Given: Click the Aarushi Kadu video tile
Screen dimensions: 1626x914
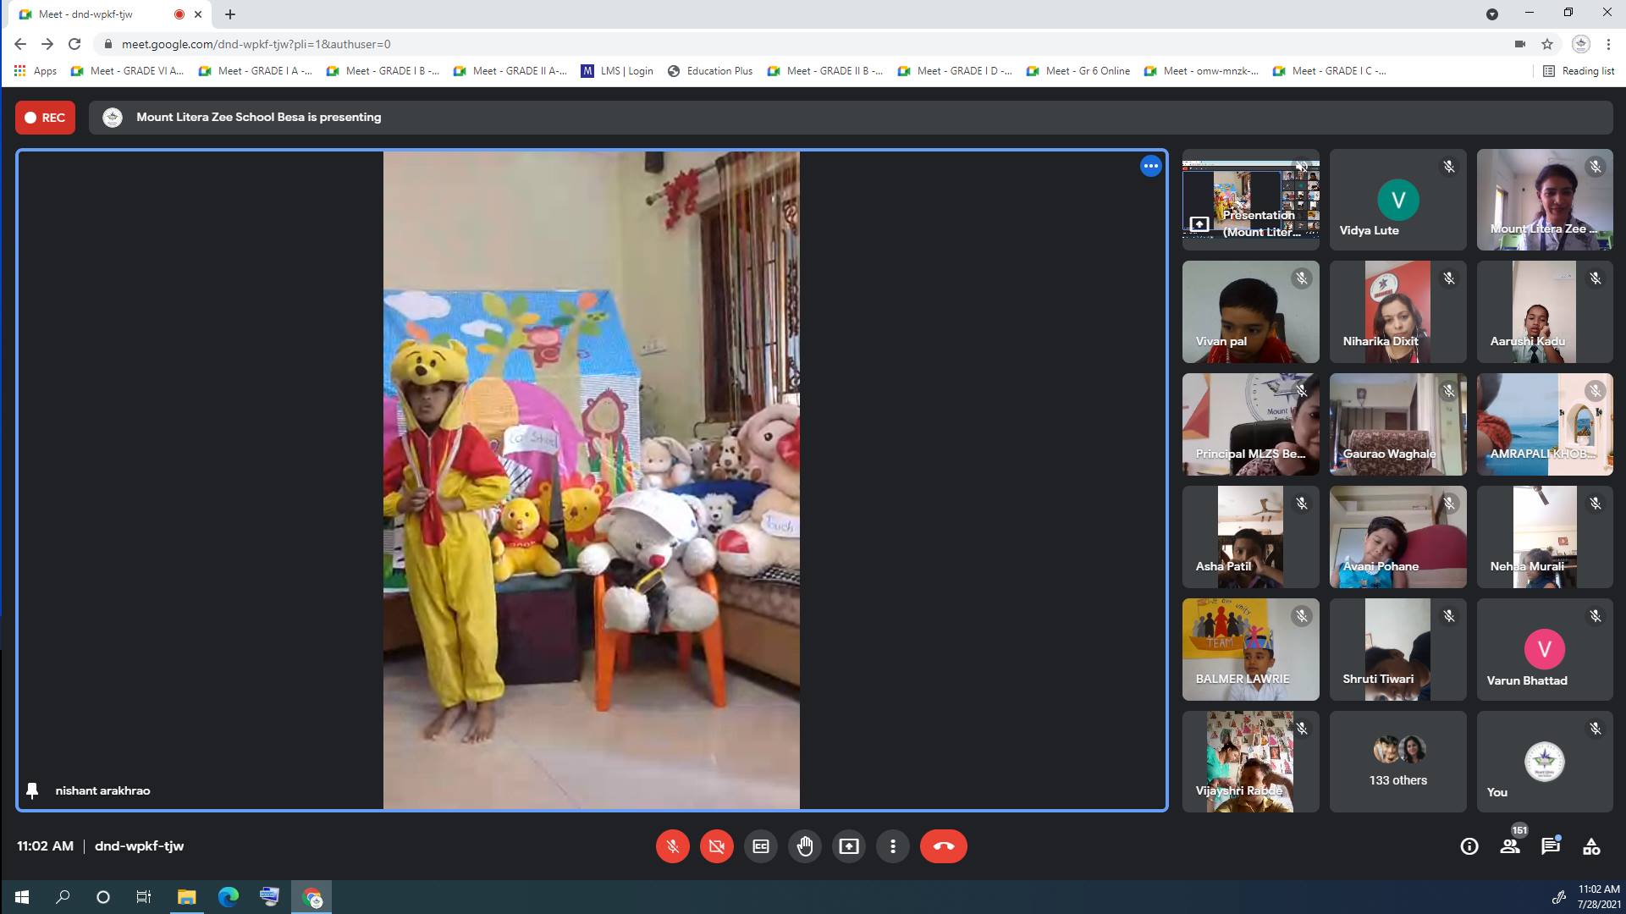Looking at the screenshot, I should click(1545, 312).
